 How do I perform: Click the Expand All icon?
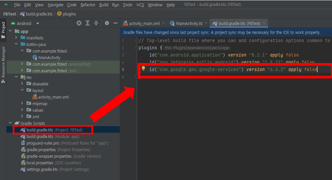pyautogui.click(x=87, y=23)
